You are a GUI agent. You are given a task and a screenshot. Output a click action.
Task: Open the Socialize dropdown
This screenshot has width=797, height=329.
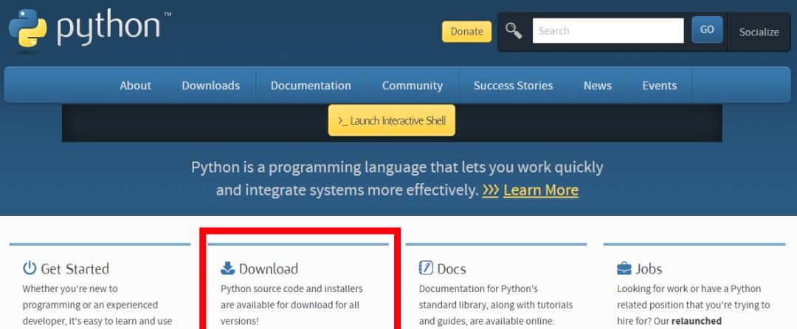tap(759, 32)
